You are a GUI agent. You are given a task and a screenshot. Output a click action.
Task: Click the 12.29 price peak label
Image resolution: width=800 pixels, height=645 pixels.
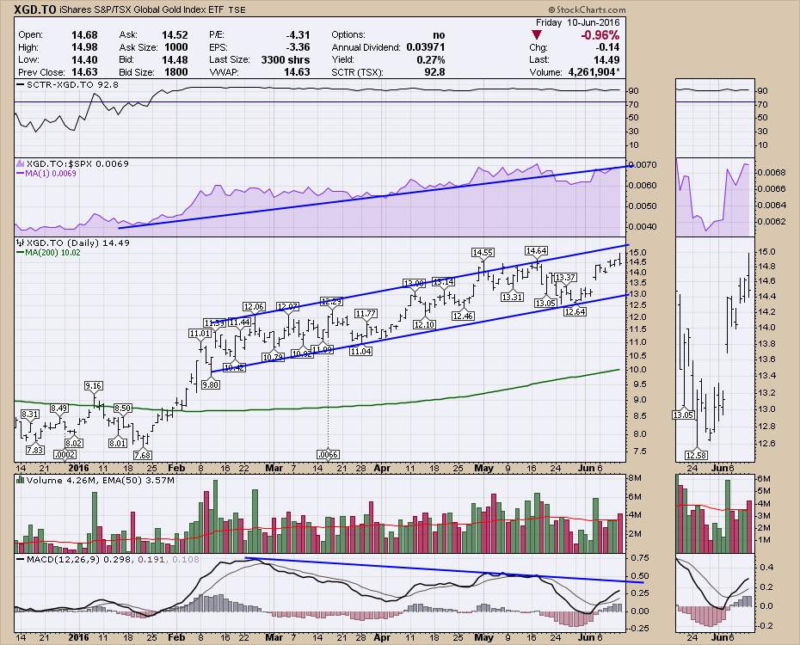click(x=331, y=301)
